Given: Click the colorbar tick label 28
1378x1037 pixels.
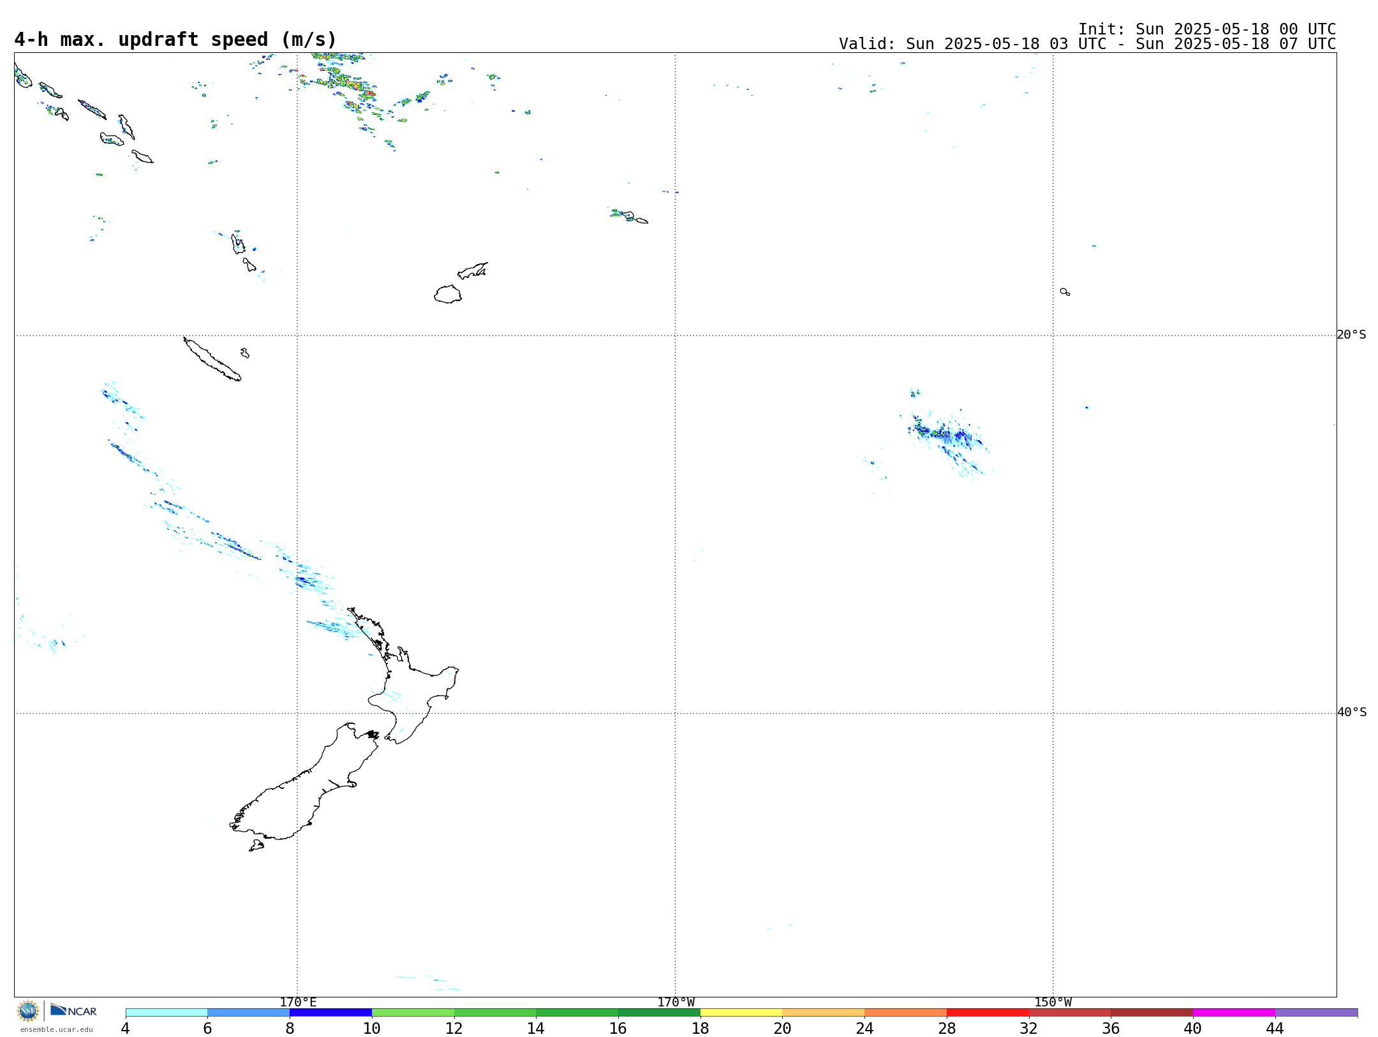Looking at the screenshot, I should (x=947, y=1028).
